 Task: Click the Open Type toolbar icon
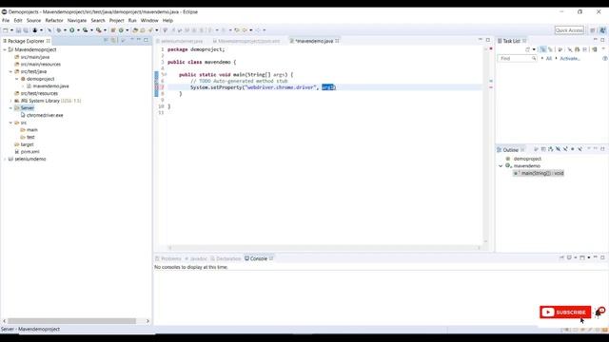pyautogui.click(x=135, y=30)
